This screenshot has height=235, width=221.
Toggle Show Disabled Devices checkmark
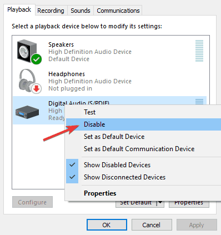coord(72,165)
